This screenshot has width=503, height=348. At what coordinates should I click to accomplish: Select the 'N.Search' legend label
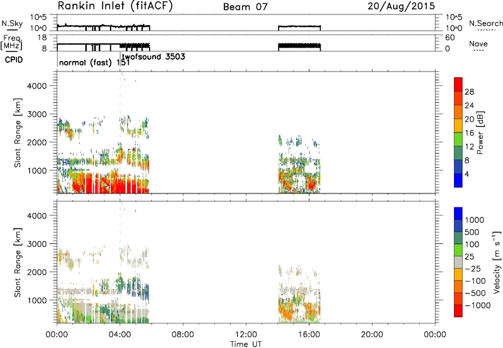coord(485,23)
